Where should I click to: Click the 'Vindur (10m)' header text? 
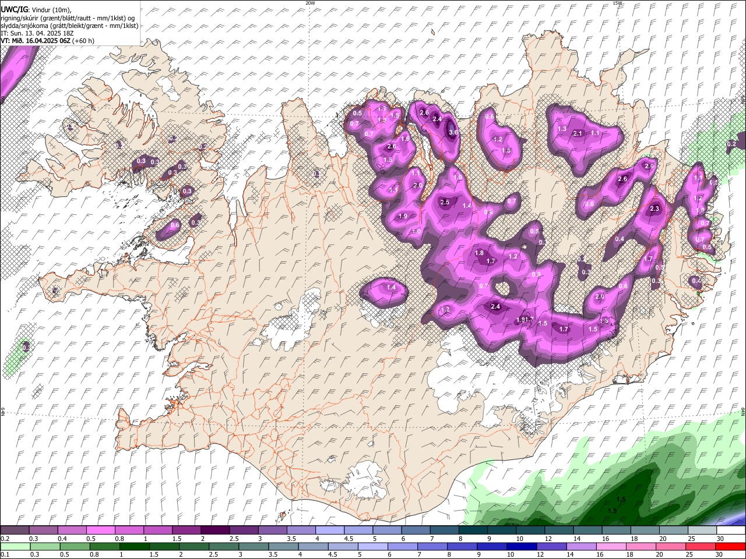click(51, 9)
